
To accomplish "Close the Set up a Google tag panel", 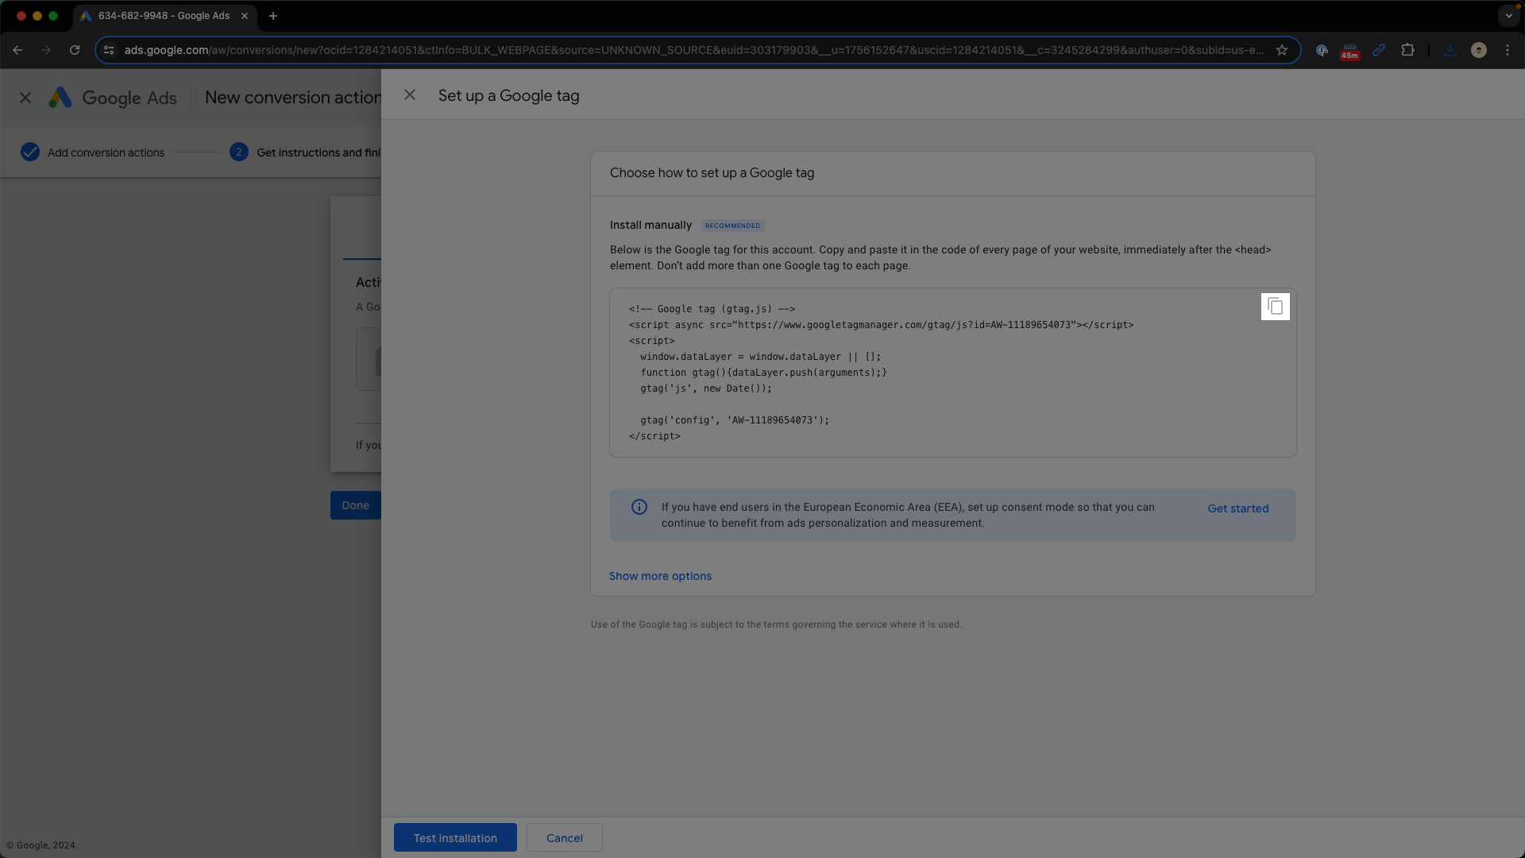I will (410, 95).
